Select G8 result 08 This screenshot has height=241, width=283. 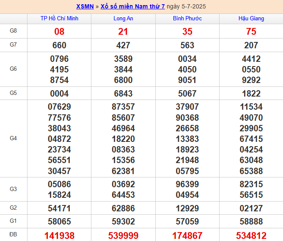click(x=59, y=31)
